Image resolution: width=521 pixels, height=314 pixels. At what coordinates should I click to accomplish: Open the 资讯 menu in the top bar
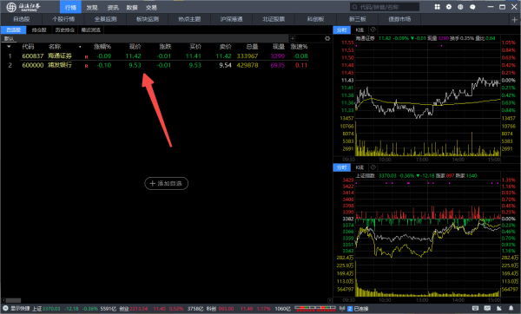[113, 7]
